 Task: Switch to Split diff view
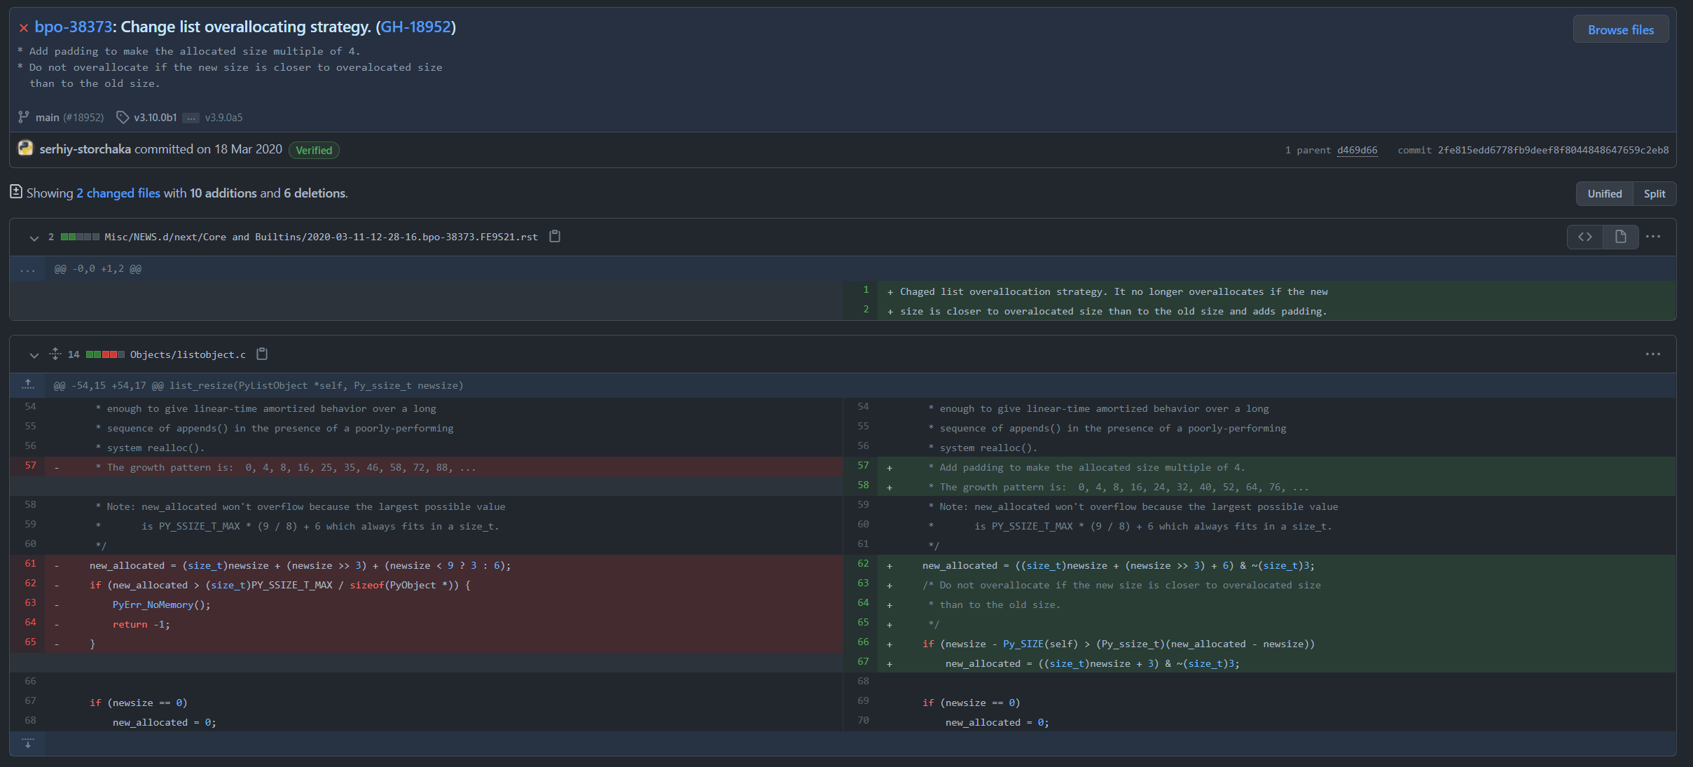point(1654,194)
